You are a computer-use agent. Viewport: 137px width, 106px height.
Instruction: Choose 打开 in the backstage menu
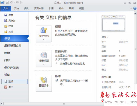(9, 26)
